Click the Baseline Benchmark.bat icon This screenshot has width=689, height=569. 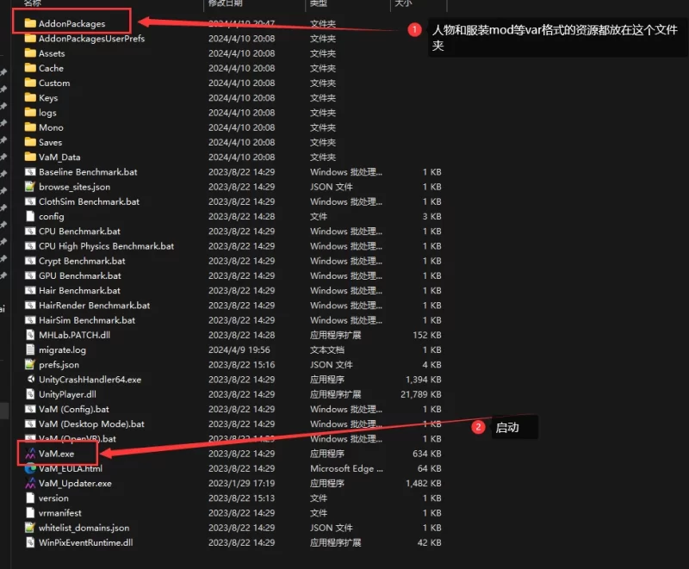[x=30, y=172]
